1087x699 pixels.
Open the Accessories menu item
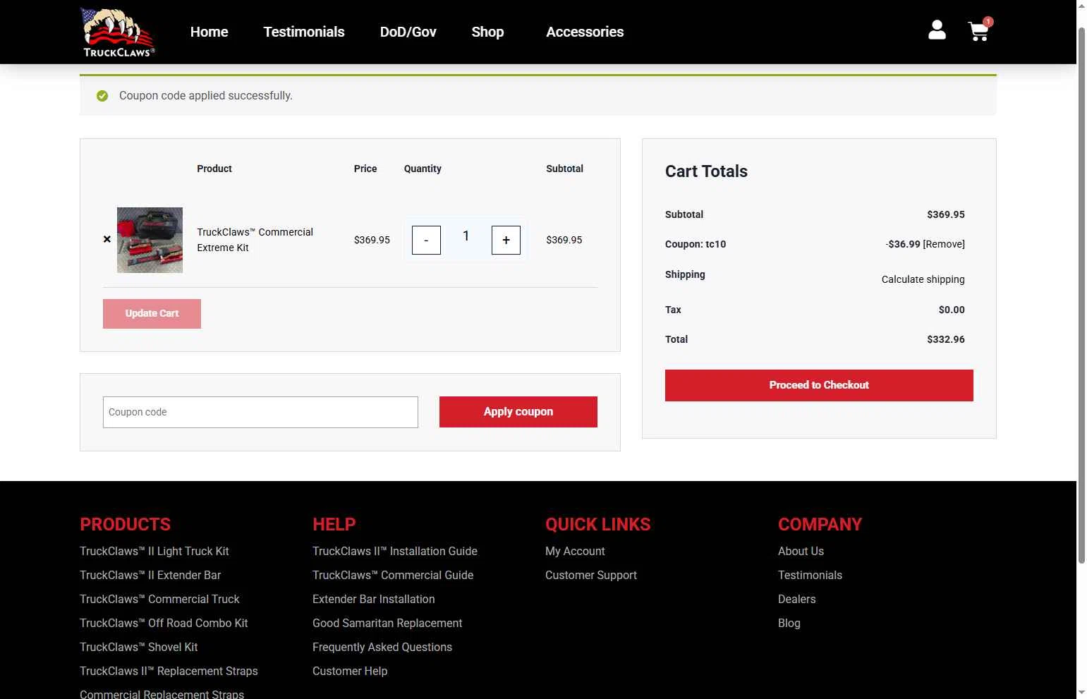[x=585, y=32]
